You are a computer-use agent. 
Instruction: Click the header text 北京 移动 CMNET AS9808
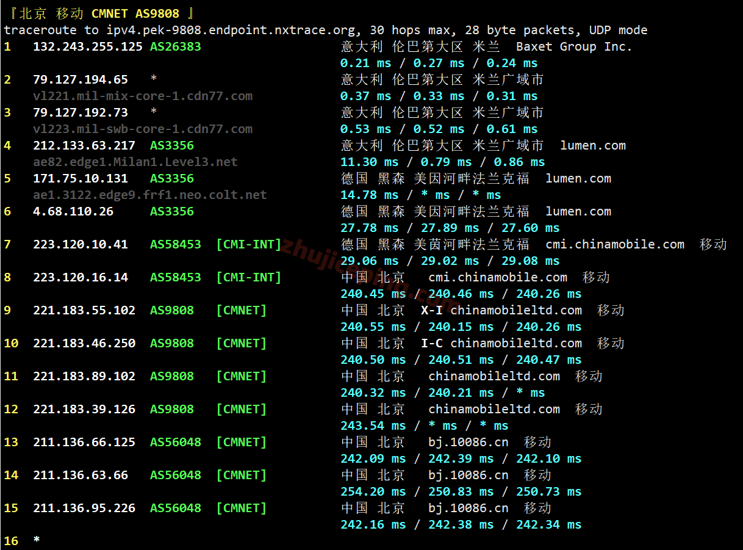coord(99,13)
